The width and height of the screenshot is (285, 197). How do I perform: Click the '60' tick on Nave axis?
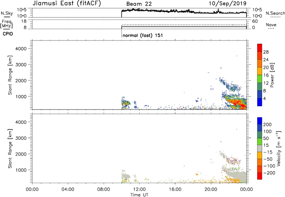pos(255,21)
